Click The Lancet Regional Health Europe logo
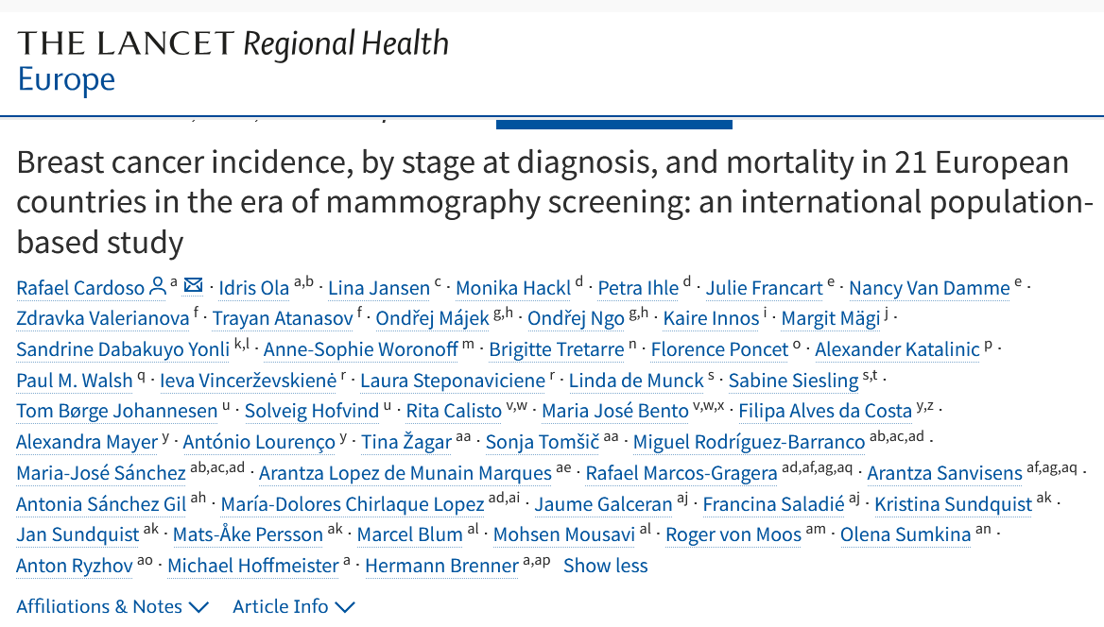1104x627 pixels. click(233, 60)
